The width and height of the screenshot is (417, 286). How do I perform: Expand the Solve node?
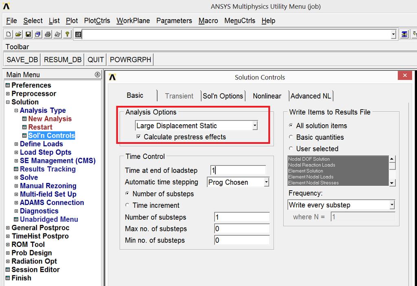(x=16, y=178)
